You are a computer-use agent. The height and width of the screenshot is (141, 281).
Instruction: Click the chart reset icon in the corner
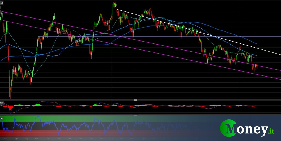point(1,3)
